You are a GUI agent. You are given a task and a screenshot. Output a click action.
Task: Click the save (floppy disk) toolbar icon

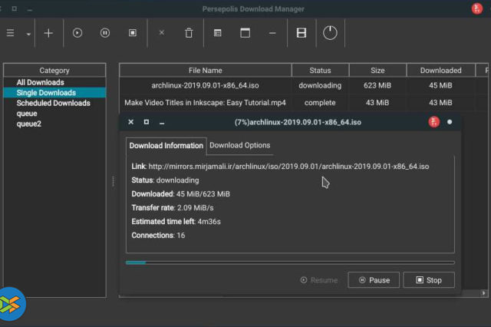(302, 33)
